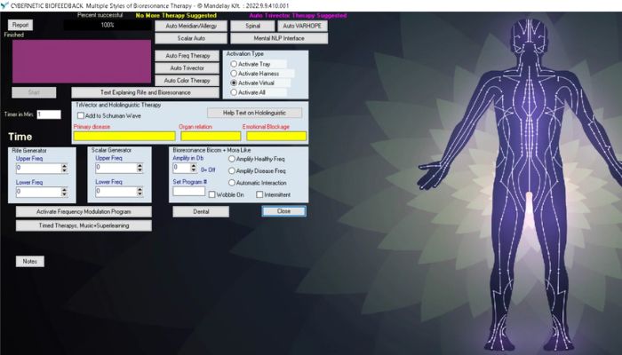Open the Notes button
Viewport: 622px width, 355px height.
point(29,262)
